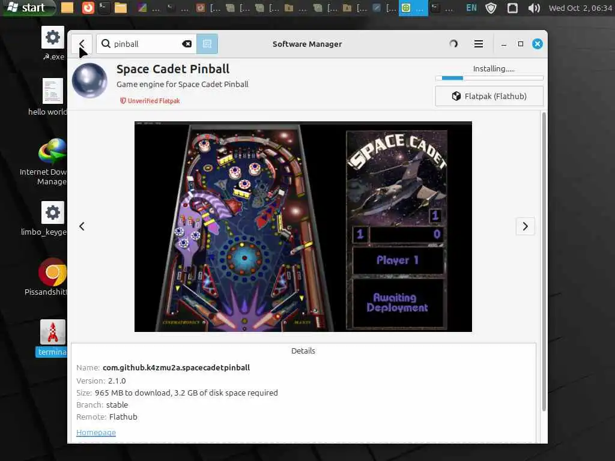Image resolution: width=615 pixels, height=461 pixels.
Task: Maximize the Software Manager window
Action: [x=521, y=44]
